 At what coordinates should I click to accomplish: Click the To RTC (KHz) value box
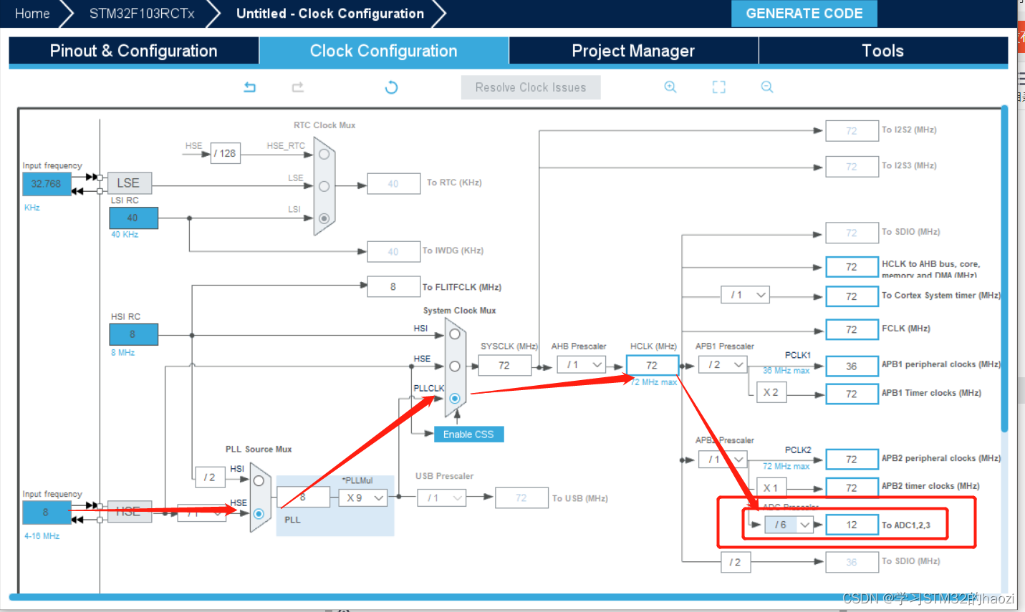pyautogui.click(x=393, y=184)
